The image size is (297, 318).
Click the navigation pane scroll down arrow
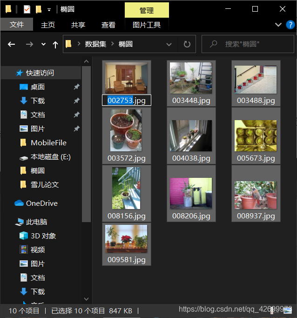tap(87, 299)
